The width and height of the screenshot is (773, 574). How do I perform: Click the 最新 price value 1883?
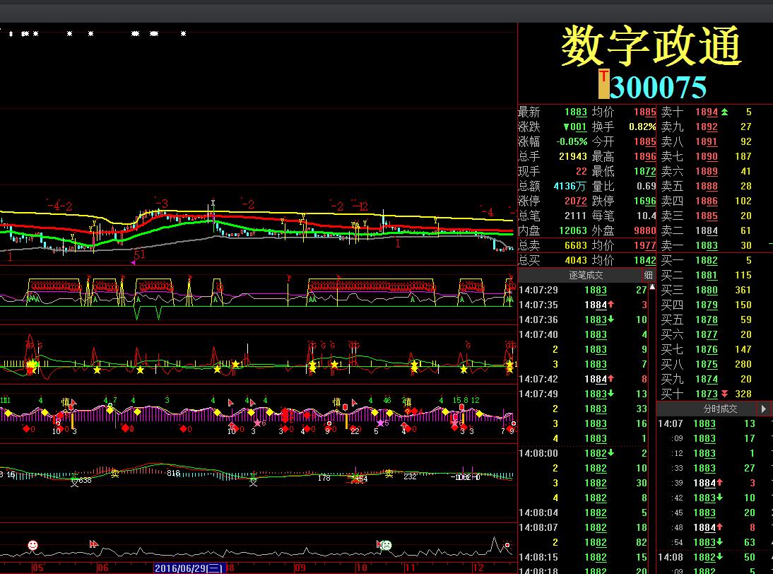(x=575, y=112)
